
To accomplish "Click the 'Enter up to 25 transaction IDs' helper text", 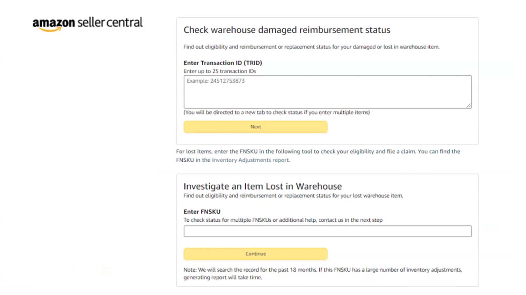I will coord(220,71).
